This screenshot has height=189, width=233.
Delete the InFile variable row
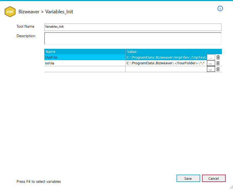(x=218, y=63)
